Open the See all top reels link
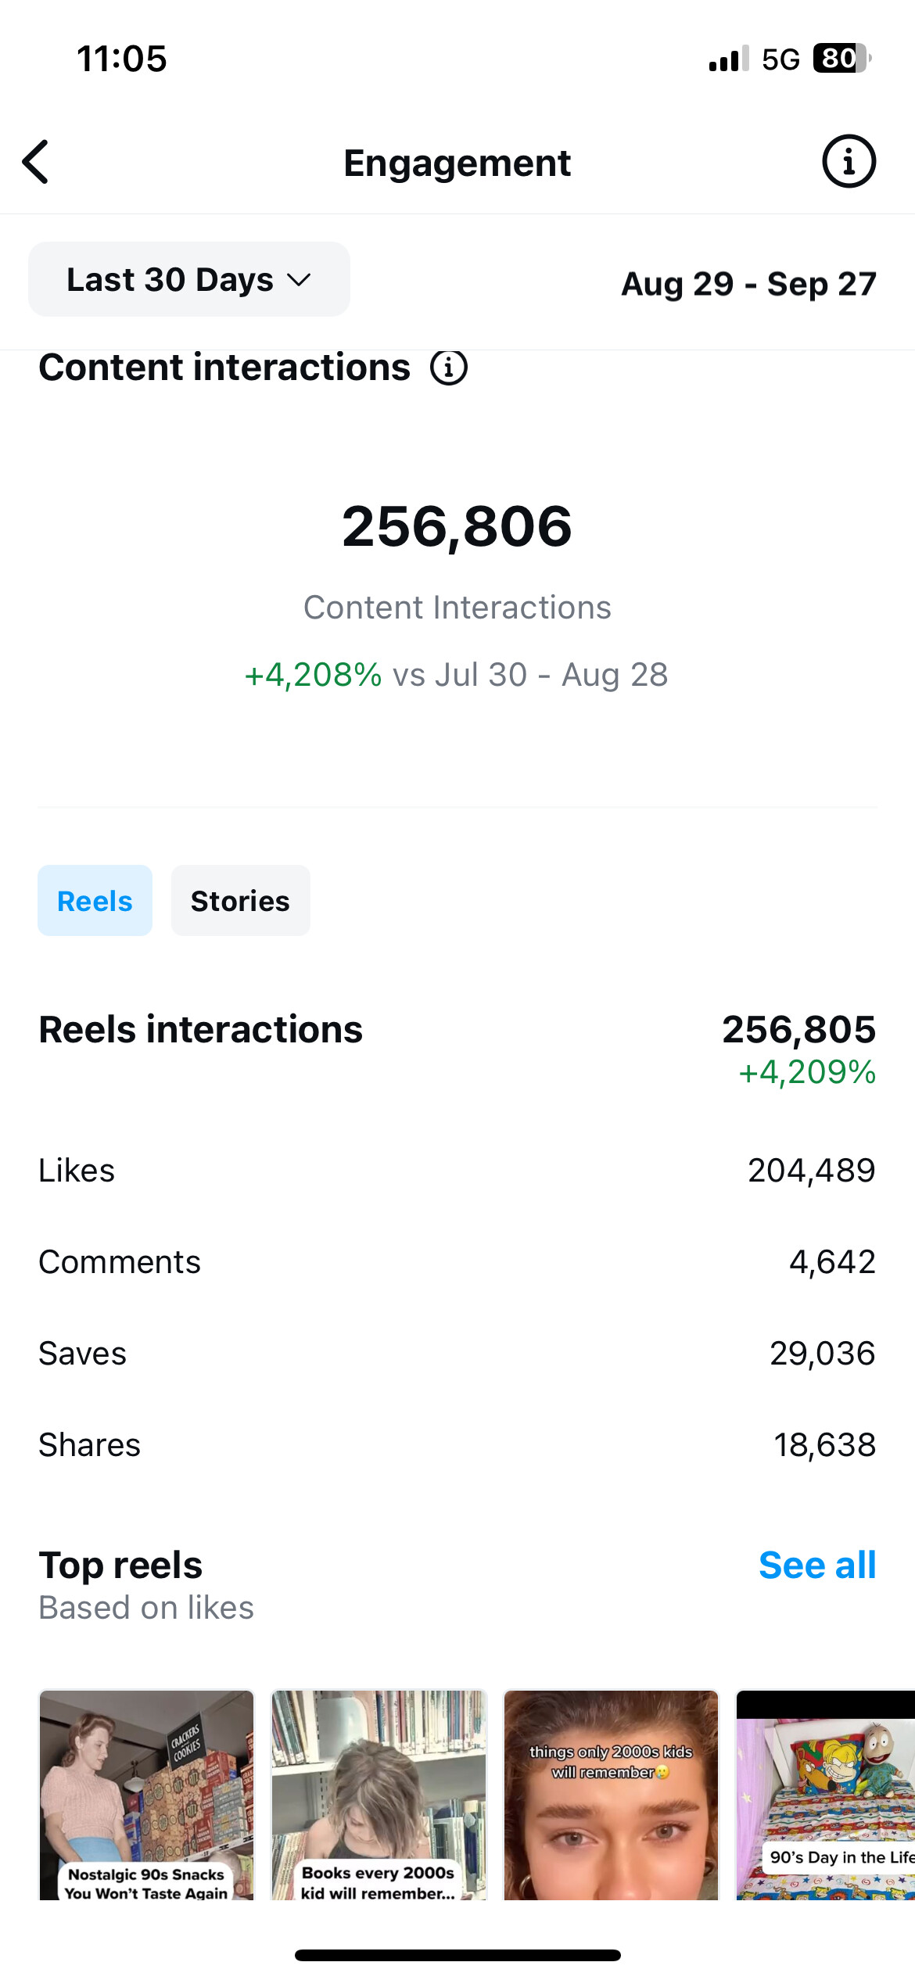This screenshot has width=915, height=1980. click(817, 1566)
